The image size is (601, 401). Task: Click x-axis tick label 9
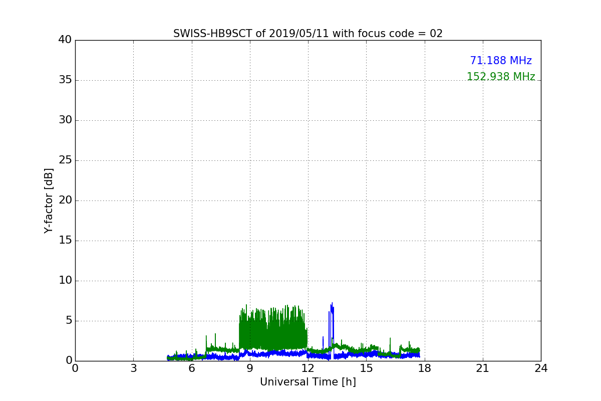(250, 368)
